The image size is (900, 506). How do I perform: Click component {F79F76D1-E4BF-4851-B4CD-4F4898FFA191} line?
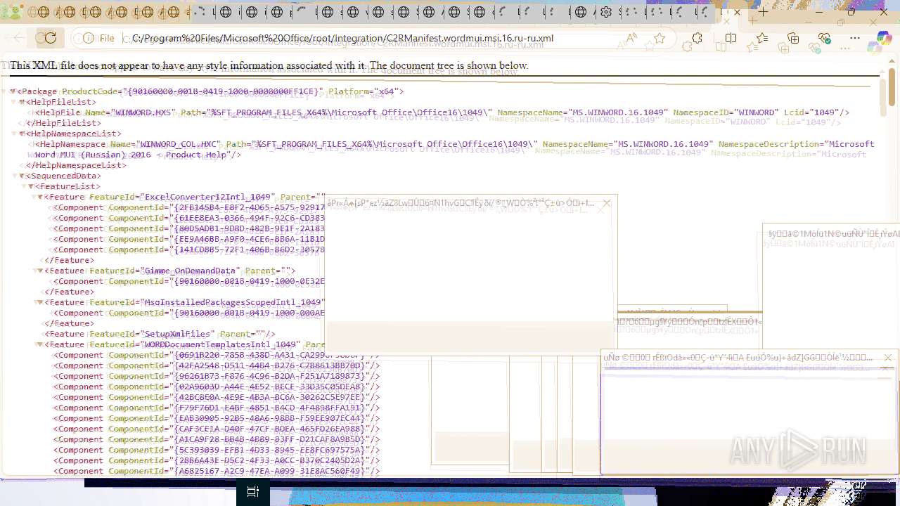[x=217, y=408]
